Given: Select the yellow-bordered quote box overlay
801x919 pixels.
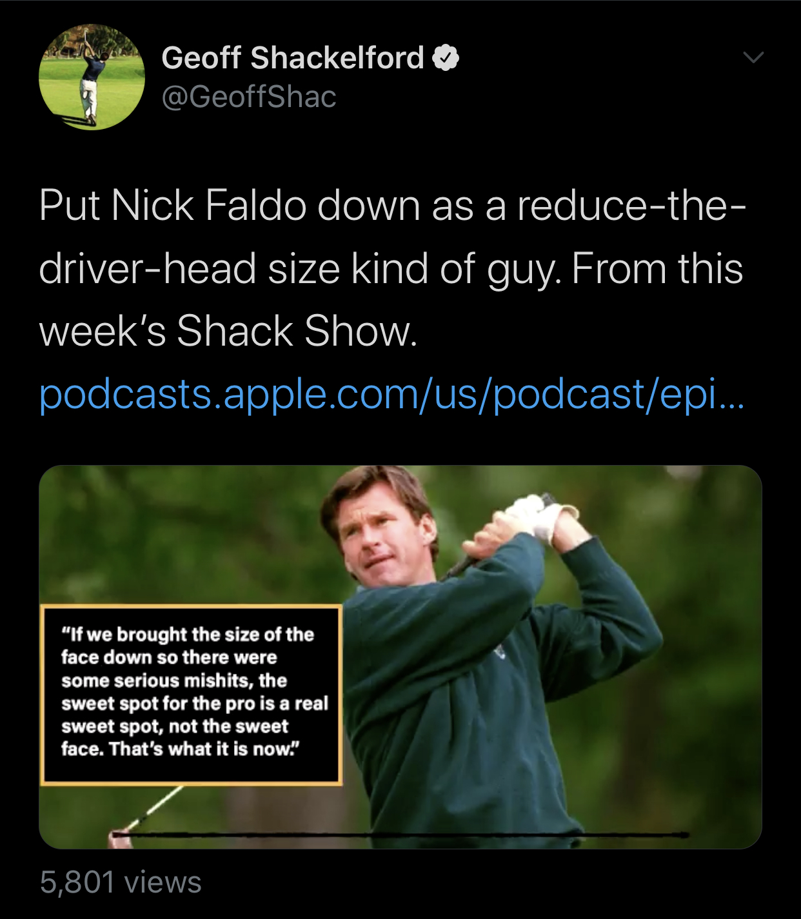Looking at the screenshot, I should pyautogui.click(x=191, y=695).
